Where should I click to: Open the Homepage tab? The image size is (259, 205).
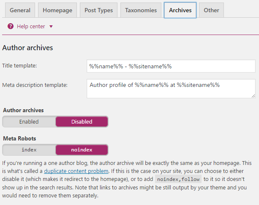coord(57,10)
